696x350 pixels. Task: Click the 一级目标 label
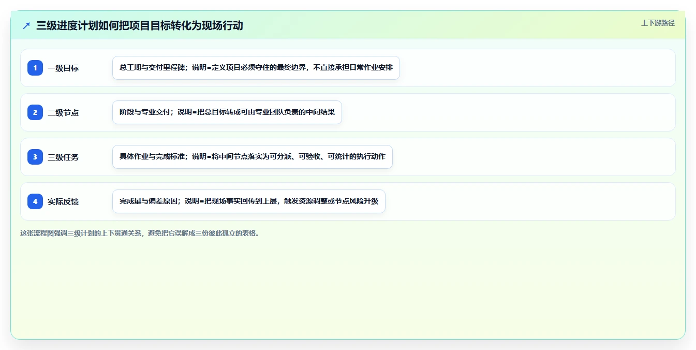(x=63, y=68)
